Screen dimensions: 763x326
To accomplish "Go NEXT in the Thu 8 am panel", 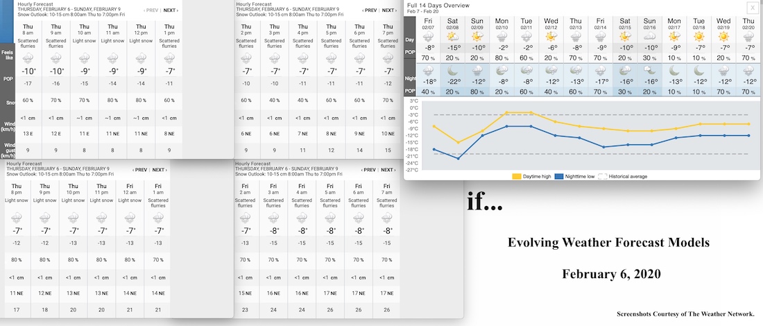I will (x=171, y=10).
